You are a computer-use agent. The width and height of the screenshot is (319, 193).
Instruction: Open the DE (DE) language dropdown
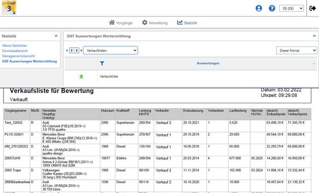pyautogui.click(x=291, y=8)
